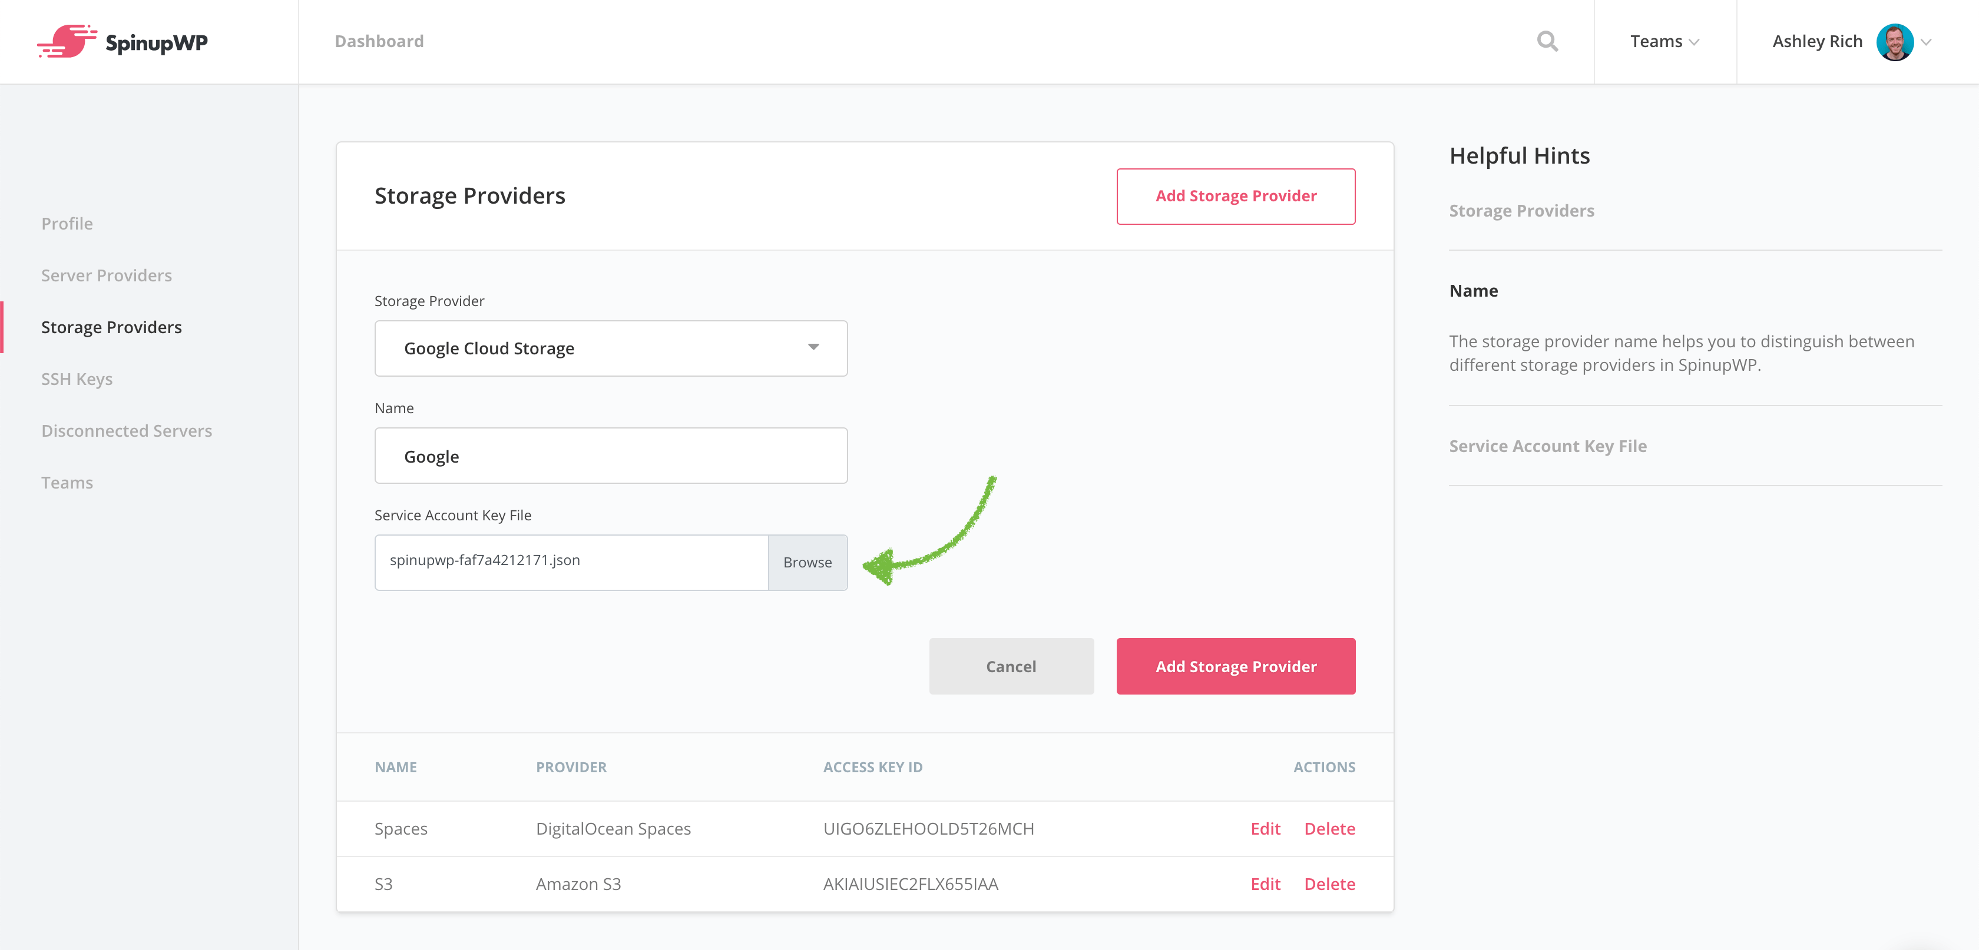
Task: Expand the Teams dropdown in header
Action: 1664,41
